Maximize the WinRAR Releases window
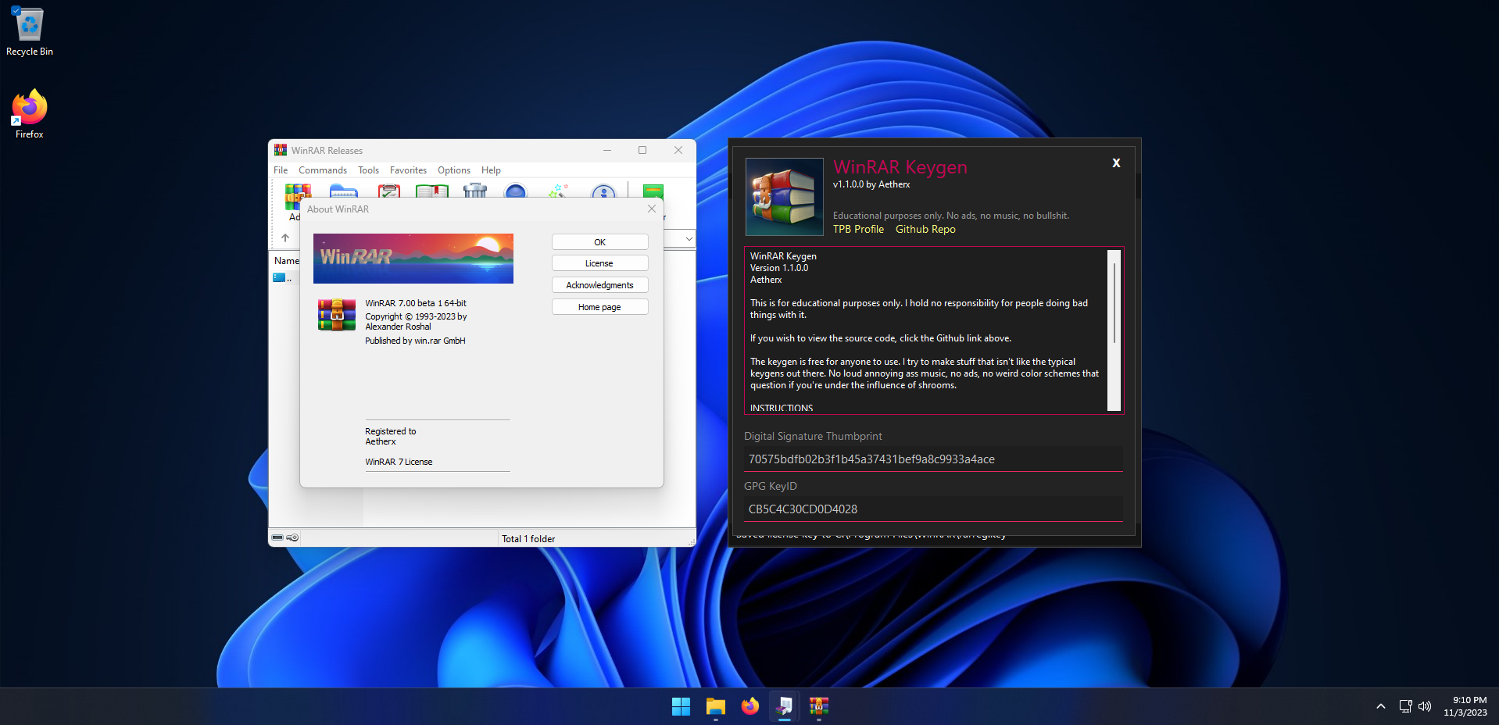This screenshot has height=725, width=1499. point(642,150)
